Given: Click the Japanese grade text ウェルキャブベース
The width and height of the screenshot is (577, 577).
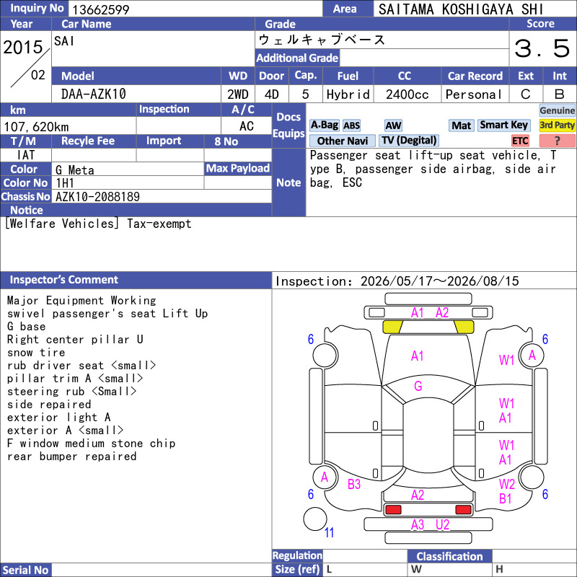Looking at the screenshot, I should click(x=322, y=40).
